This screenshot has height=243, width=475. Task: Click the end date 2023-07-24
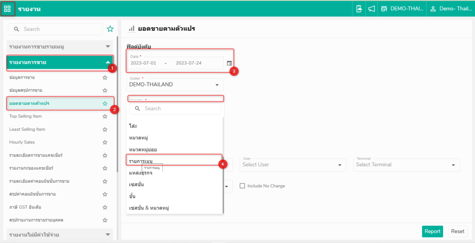189,63
